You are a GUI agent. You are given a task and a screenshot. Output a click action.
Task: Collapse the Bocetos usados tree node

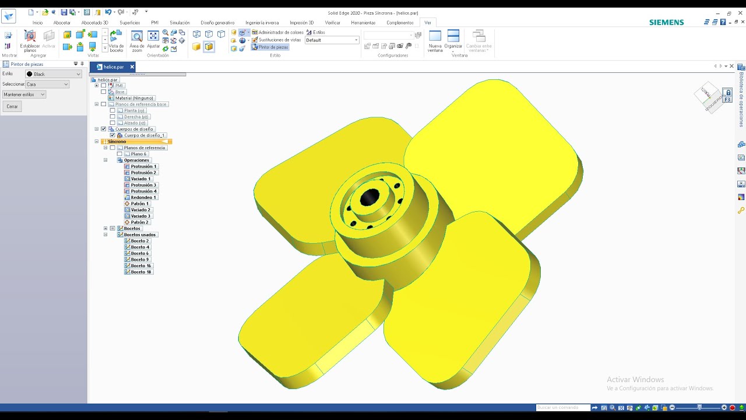(x=105, y=235)
